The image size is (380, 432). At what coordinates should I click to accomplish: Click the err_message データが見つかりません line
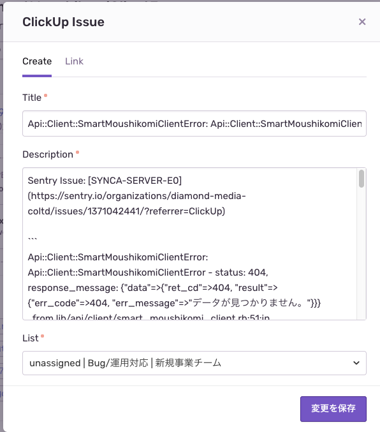pyautogui.click(x=174, y=303)
